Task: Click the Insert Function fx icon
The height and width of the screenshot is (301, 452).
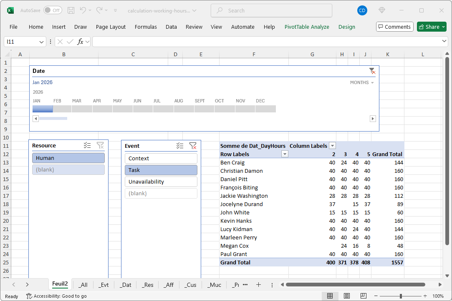Action: pyautogui.click(x=81, y=42)
